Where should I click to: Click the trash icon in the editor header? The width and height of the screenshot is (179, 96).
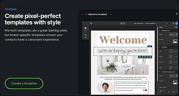pyautogui.click(x=177, y=14)
